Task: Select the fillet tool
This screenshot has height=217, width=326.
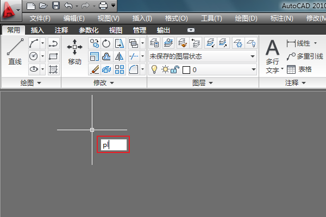Action: pos(134,69)
